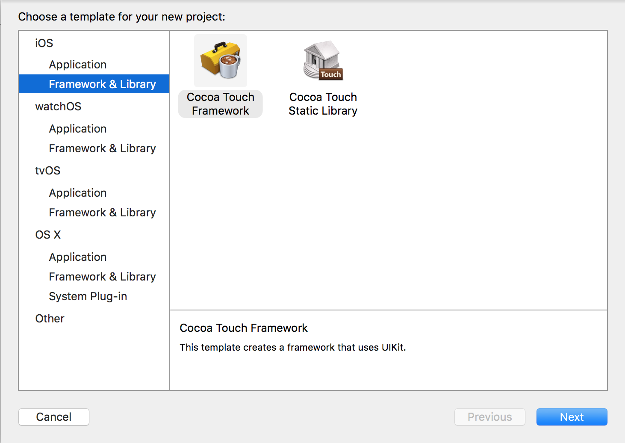Select Framework & Library under iOS
Screen dimensions: 625x443
94,84
